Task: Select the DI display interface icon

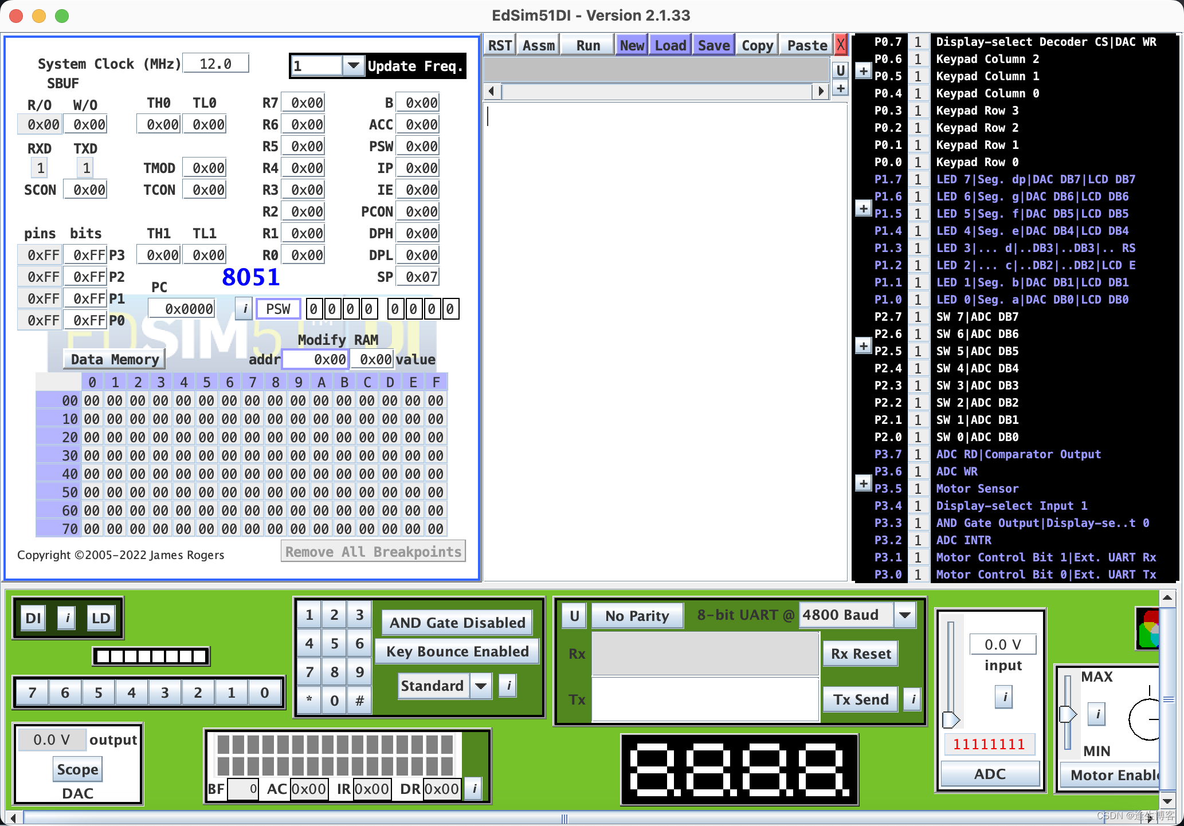Action: tap(33, 618)
